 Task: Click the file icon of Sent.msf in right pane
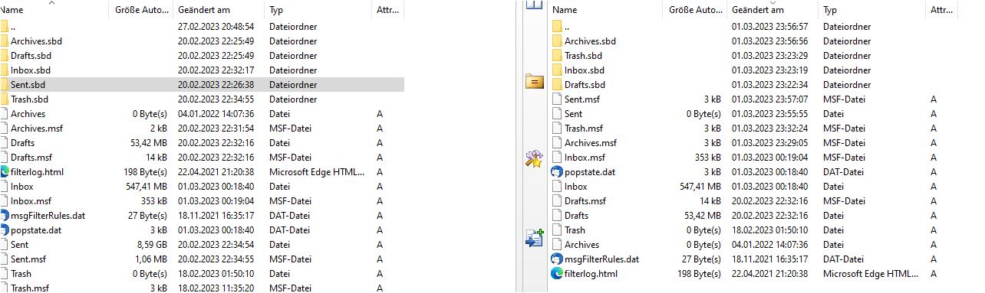[x=557, y=99]
